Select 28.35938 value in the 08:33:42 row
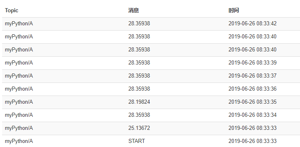 [139, 23]
